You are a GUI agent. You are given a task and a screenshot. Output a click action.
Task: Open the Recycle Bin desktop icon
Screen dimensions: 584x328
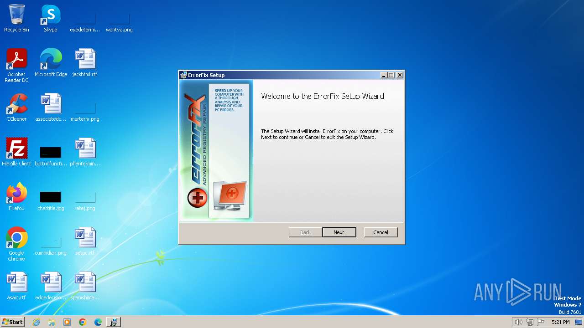(x=16, y=18)
